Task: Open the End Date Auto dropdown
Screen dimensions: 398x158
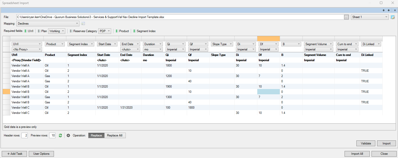Action: 130,49
